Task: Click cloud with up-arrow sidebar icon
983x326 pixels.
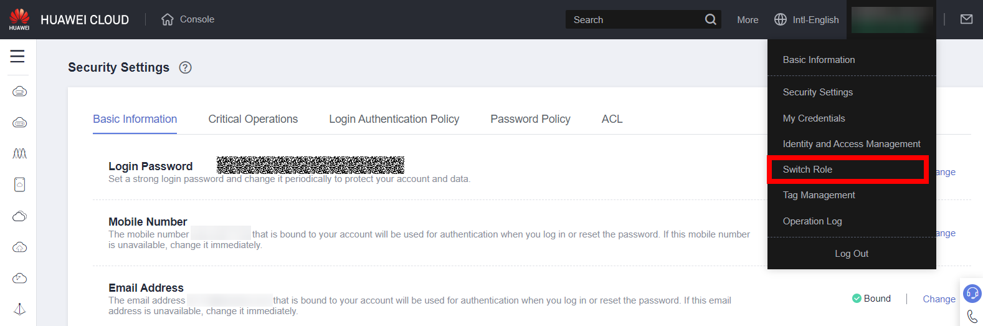Action: coord(19,247)
